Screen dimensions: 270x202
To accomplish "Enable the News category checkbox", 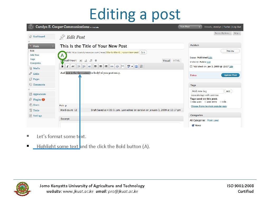I will tap(193, 125).
